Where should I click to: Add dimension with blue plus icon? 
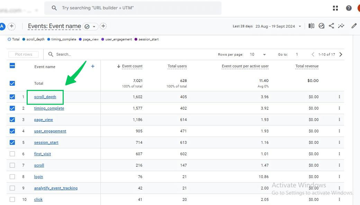(93, 66)
